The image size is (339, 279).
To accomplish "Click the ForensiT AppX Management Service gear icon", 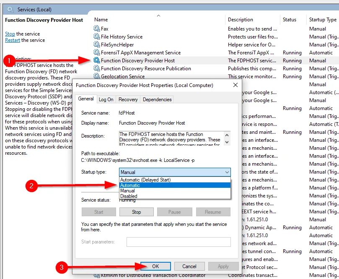I will coord(96,53).
